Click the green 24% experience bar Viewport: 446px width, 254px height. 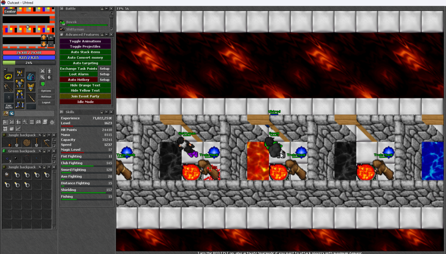click(29, 63)
